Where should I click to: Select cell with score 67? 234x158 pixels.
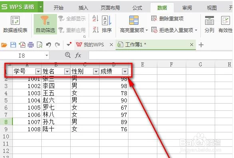[114, 108]
